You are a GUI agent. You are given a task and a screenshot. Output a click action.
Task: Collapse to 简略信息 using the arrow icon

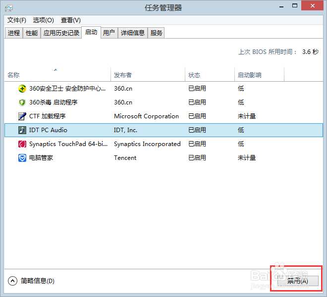coord(12,281)
